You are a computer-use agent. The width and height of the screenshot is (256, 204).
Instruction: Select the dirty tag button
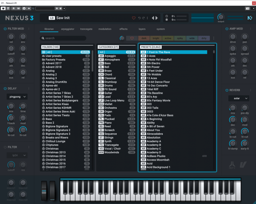click(204, 38)
